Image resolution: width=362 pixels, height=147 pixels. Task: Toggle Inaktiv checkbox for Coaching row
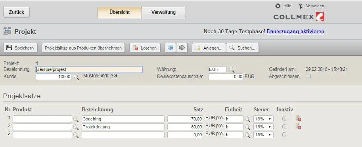click(284, 118)
